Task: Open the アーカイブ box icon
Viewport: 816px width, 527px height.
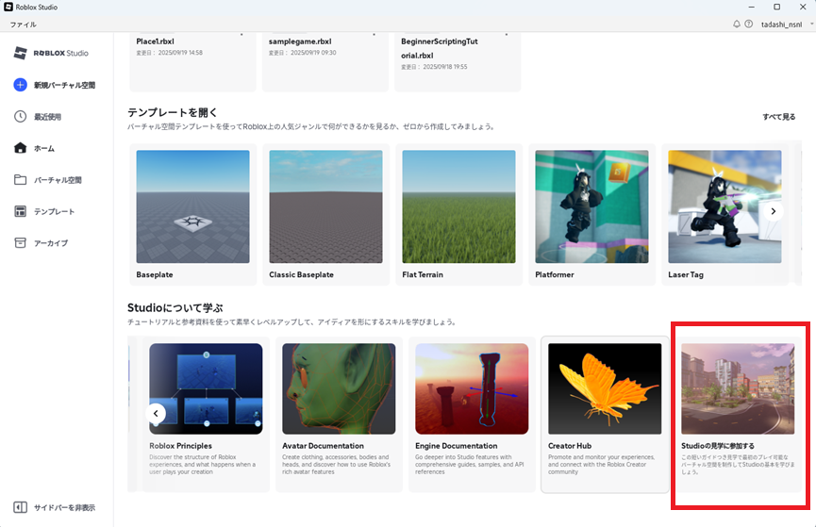Action: click(x=21, y=243)
